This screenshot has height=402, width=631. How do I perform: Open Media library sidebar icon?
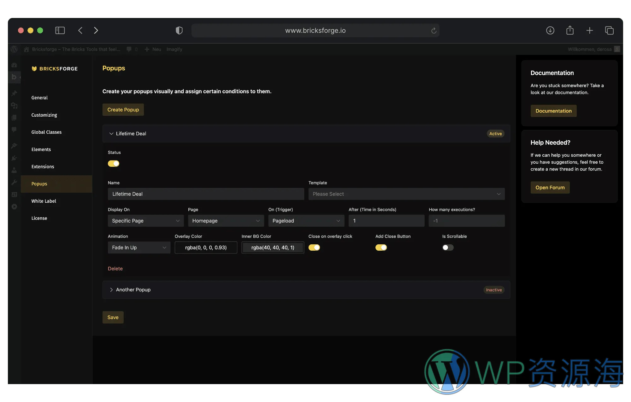[x=14, y=105]
